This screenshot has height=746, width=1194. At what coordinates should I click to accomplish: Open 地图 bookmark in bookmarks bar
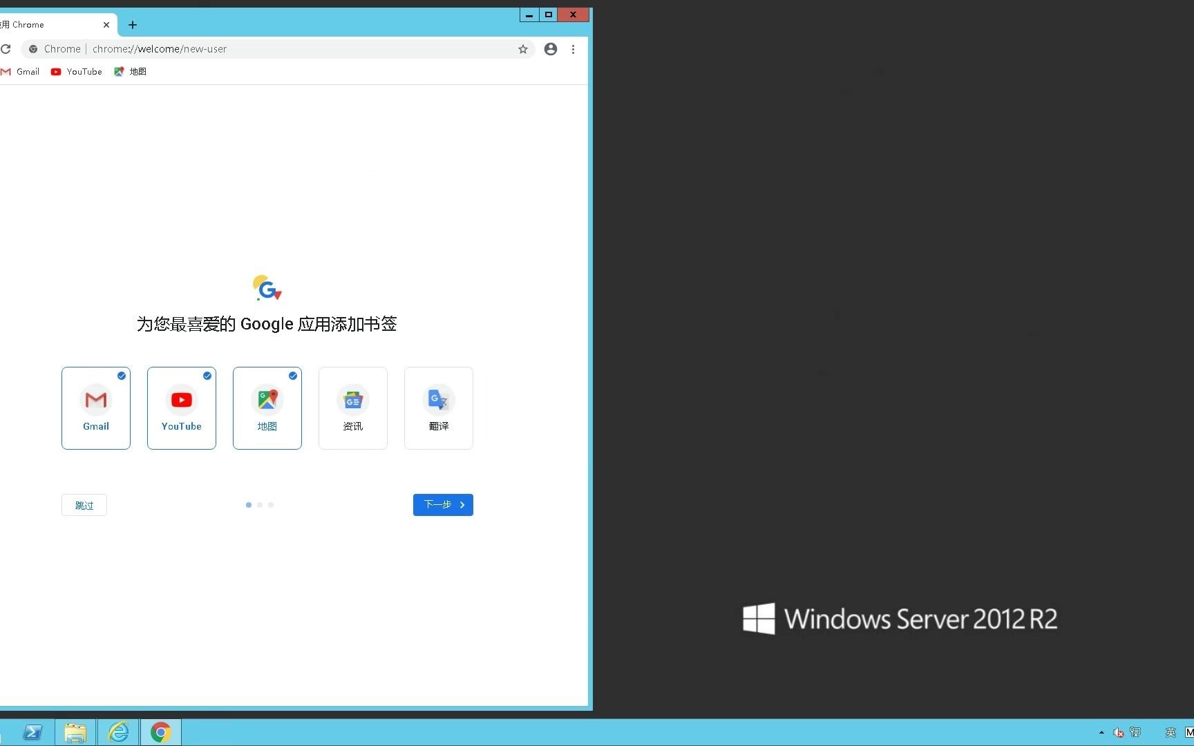click(x=131, y=72)
